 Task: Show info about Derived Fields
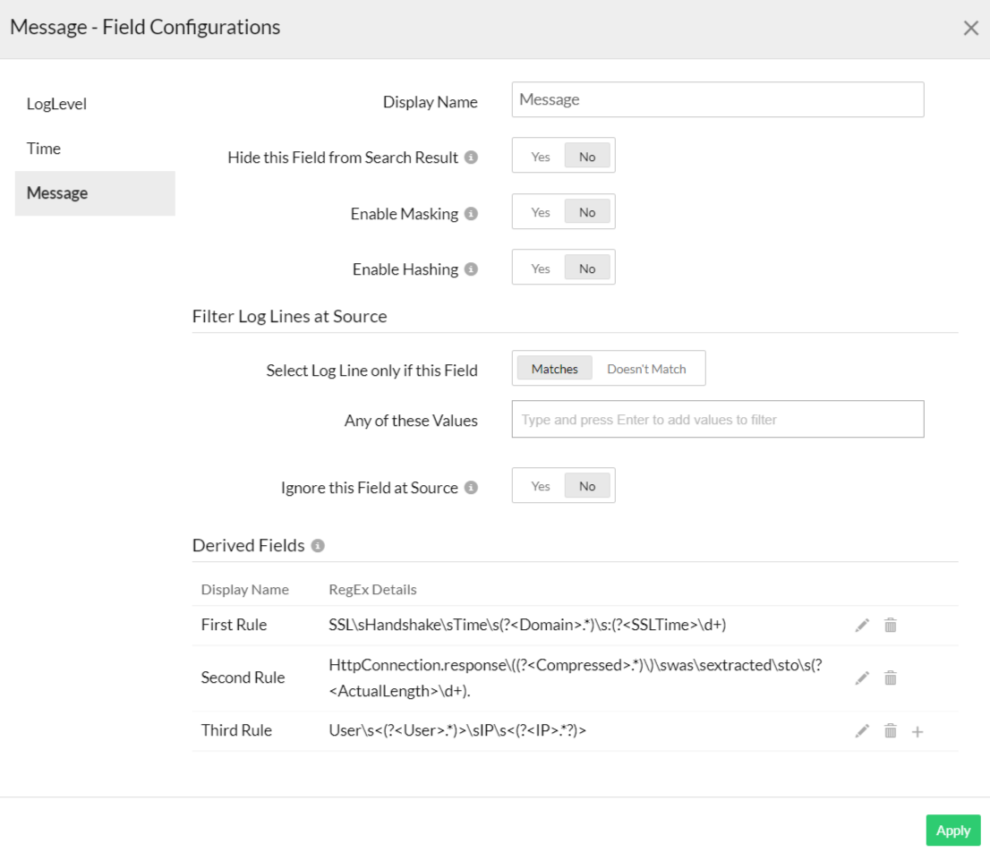coord(318,546)
